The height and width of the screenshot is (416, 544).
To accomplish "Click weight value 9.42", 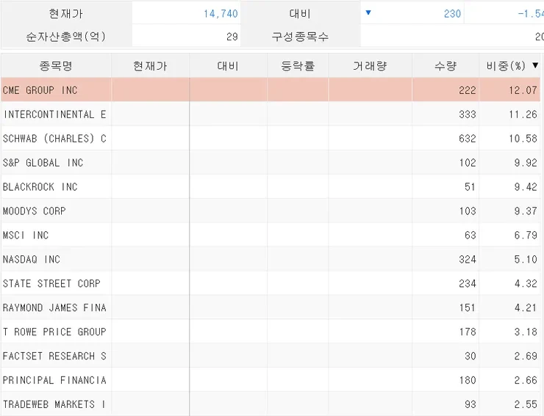I will pos(526,187).
